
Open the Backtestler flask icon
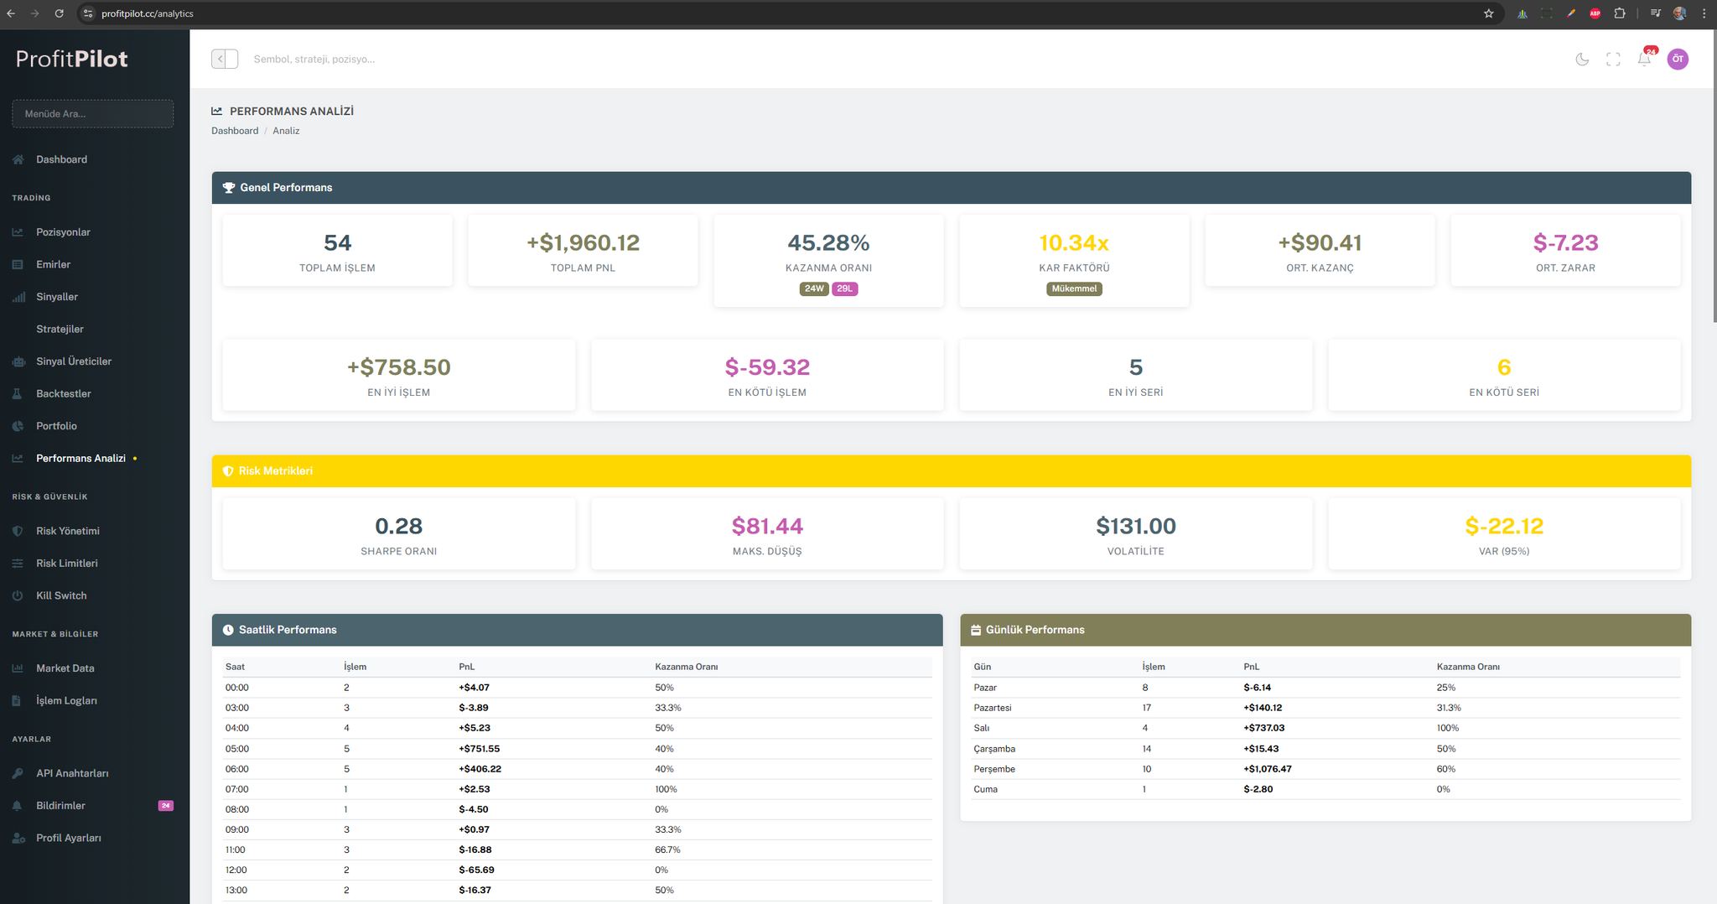click(x=18, y=393)
